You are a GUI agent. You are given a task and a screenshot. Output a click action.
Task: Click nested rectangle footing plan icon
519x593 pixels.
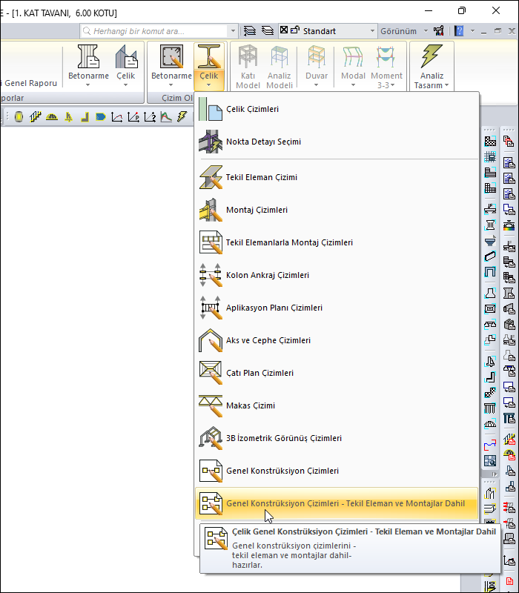[x=490, y=308]
